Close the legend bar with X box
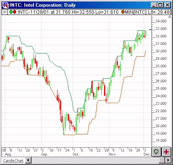Viewport: 173px width, 165px height. click(x=4, y=12)
